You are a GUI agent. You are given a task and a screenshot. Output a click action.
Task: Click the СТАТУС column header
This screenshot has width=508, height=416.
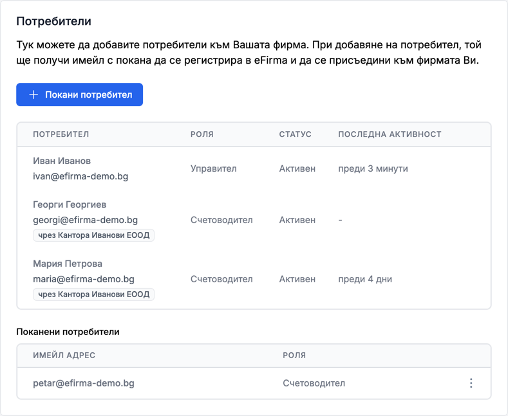295,134
